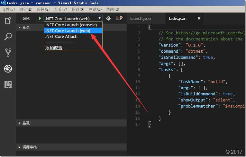Viewport: 246px width, 157px height.
Task: Open the 帮助(H) menu
Action: [113, 9]
